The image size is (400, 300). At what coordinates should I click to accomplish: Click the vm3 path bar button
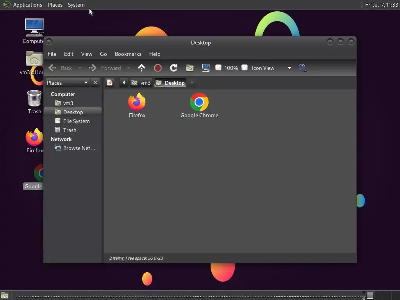(141, 83)
